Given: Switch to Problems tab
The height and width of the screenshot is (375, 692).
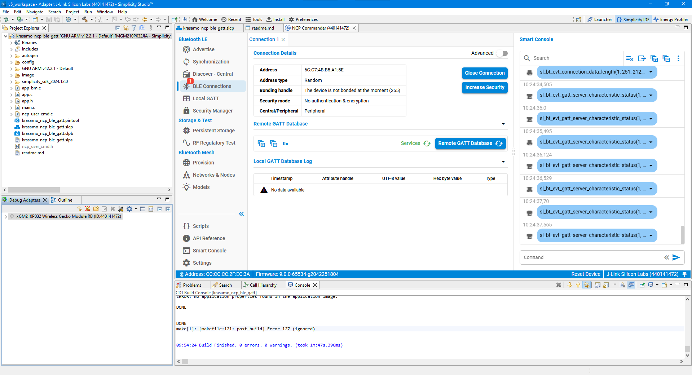Looking at the screenshot, I should click(x=192, y=285).
